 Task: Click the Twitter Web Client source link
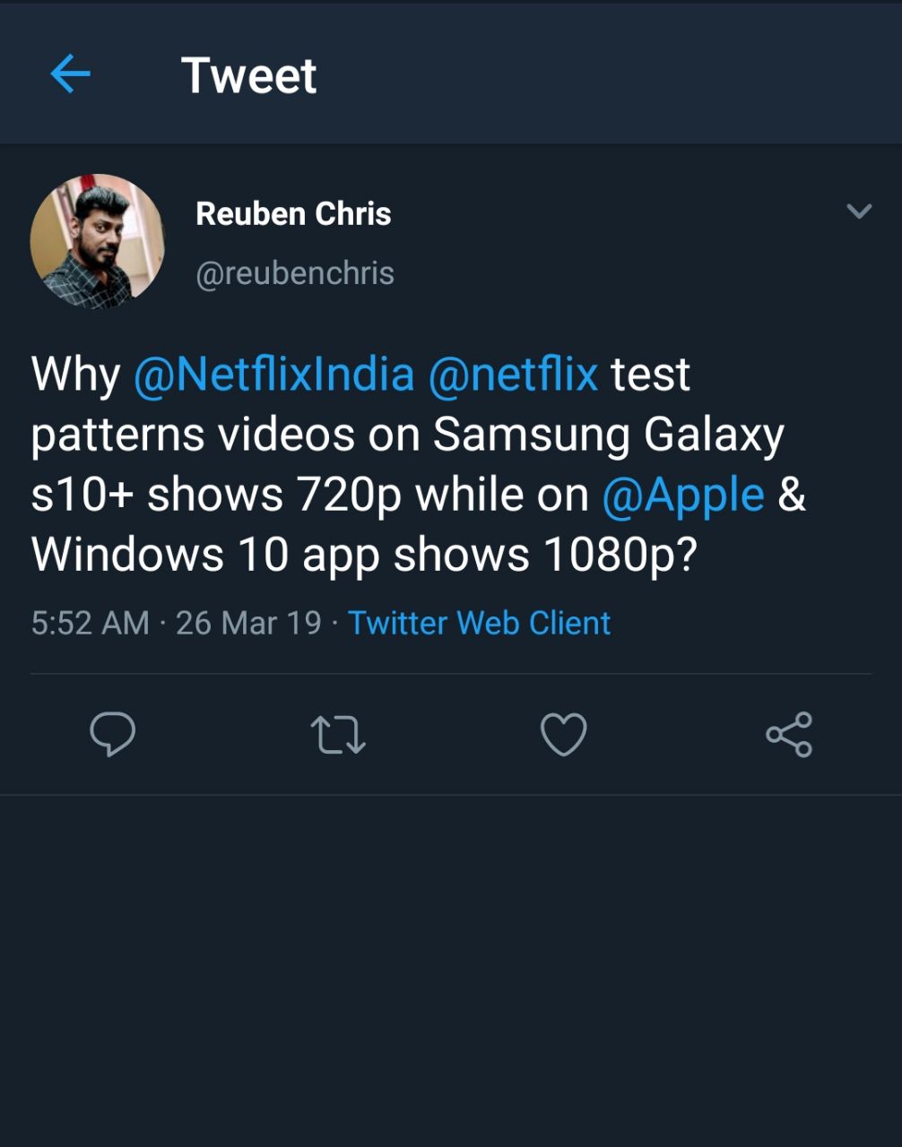[479, 623]
